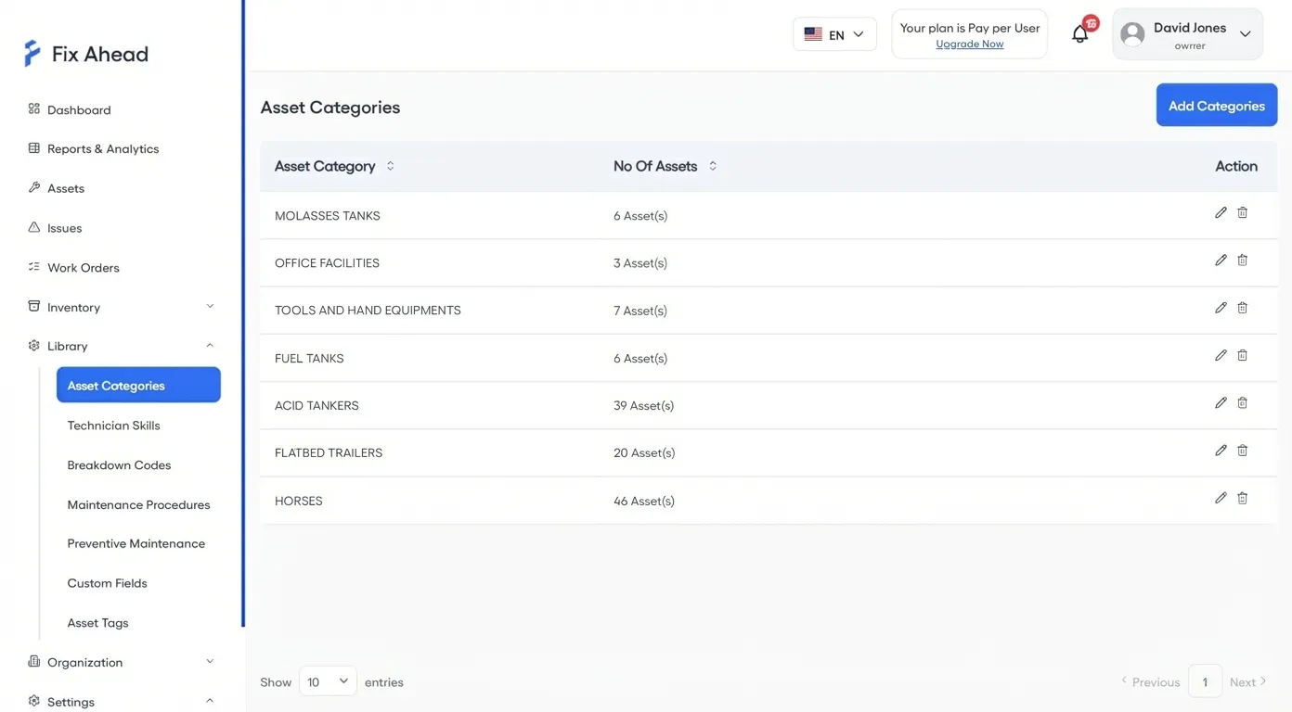The height and width of the screenshot is (712, 1292).
Task: Sort by Asset Category column
Action: click(x=390, y=166)
